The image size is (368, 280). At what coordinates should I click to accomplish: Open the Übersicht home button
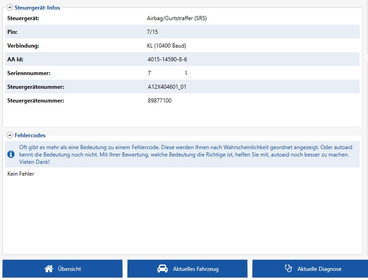click(x=62, y=269)
